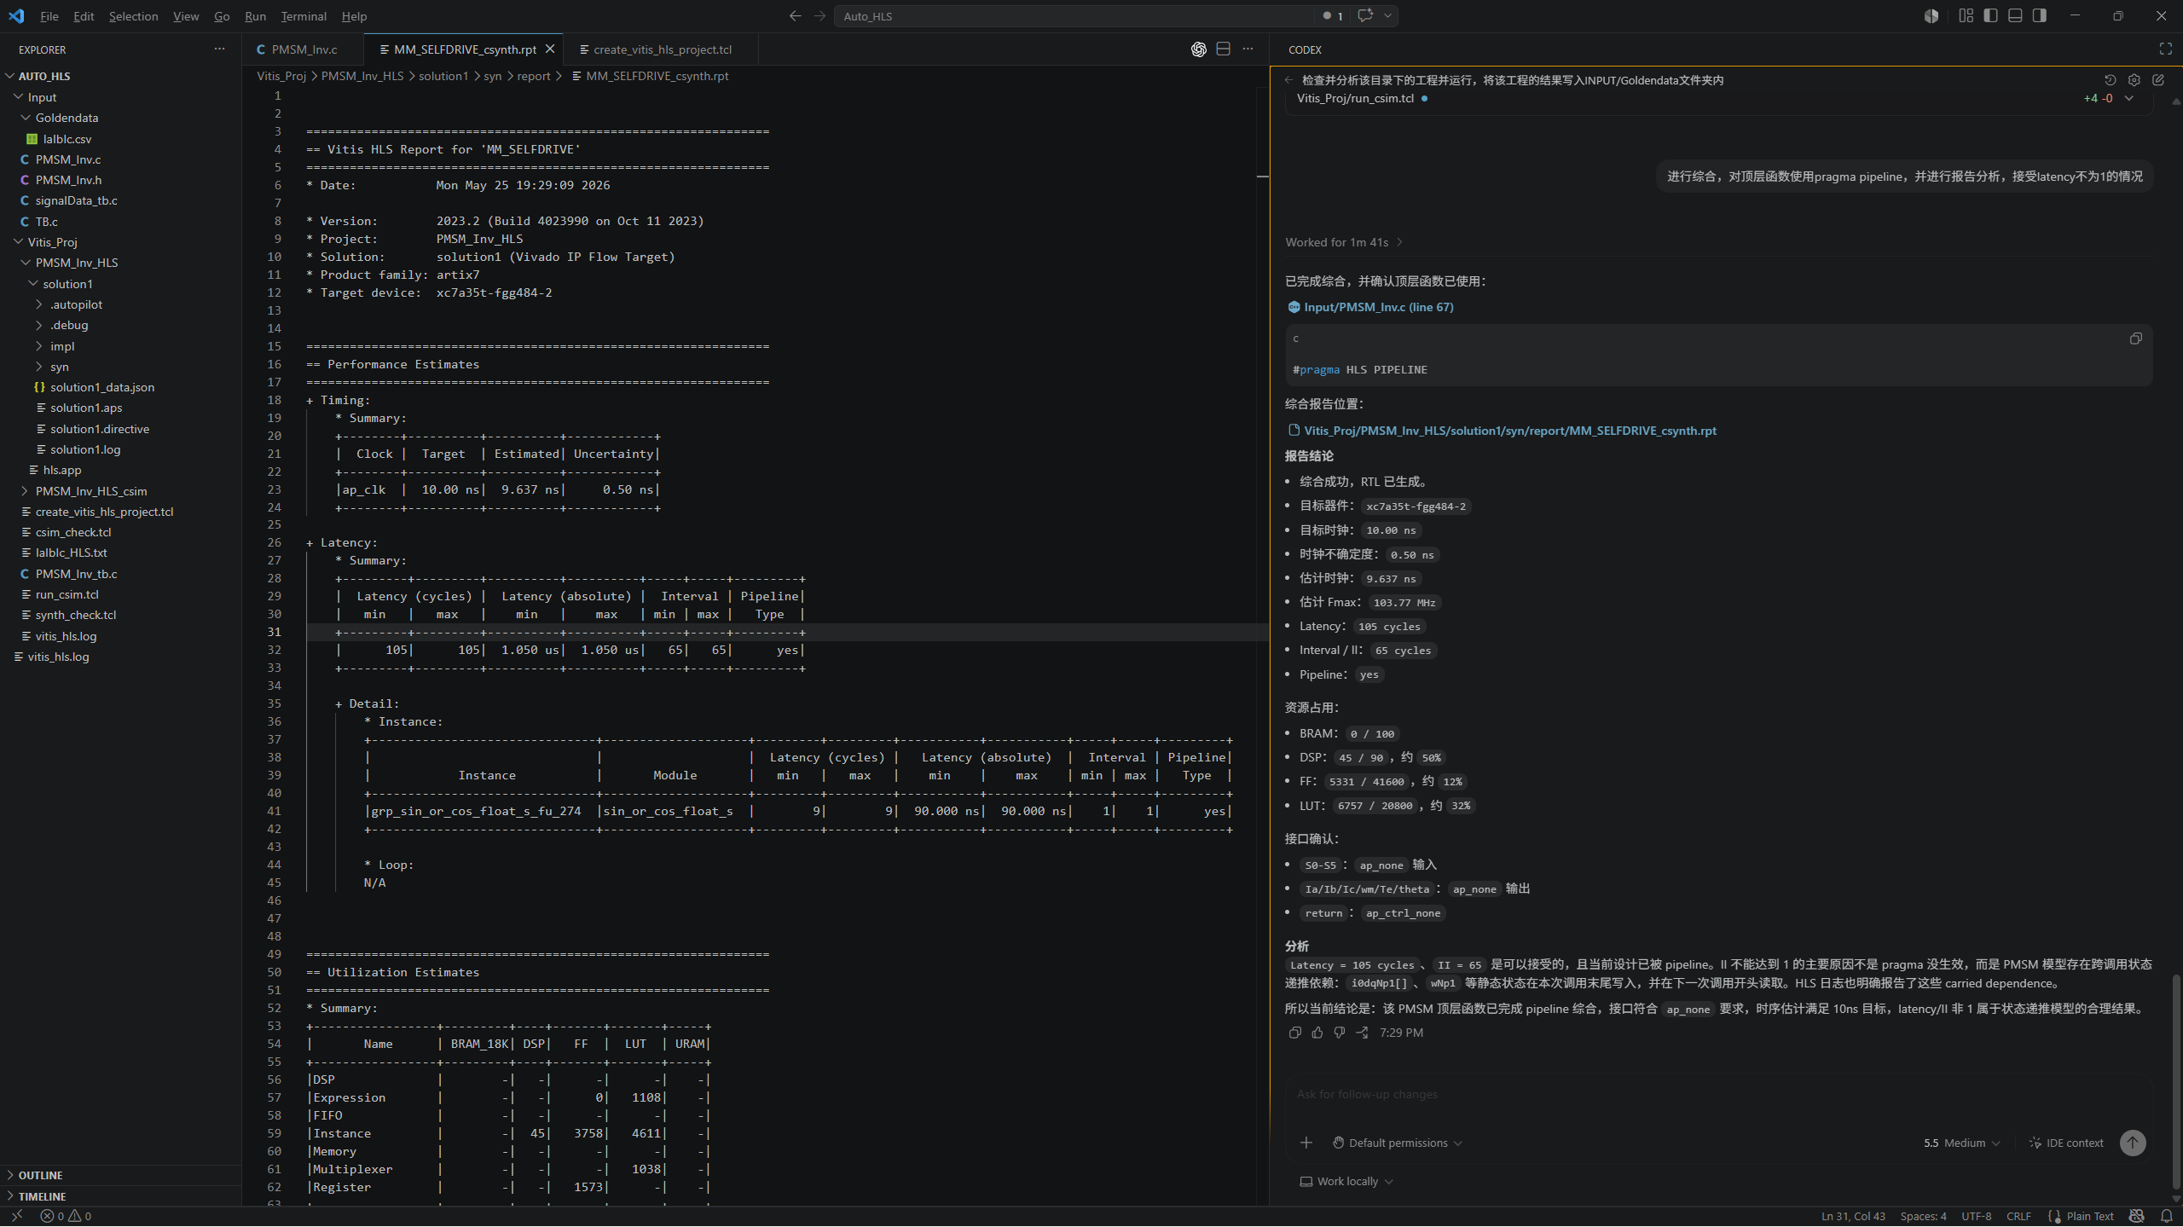Viewport: 2183px width, 1227px height.
Task: Focus the Ask for follow-up changes input
Action: 1717,1094
